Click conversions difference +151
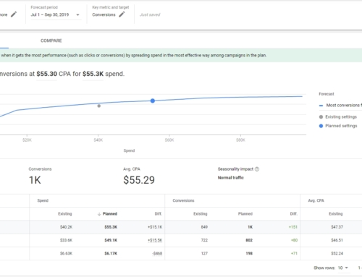 [x=293, y=227]
